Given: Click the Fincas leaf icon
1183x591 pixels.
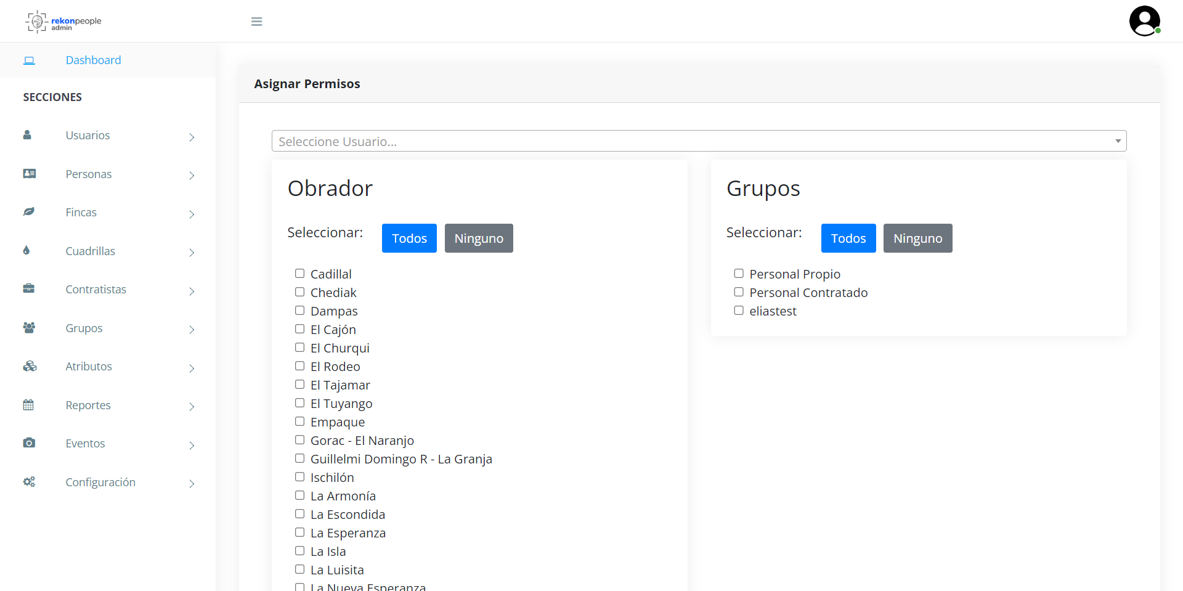Looking at the screenshot, I should 29,212.
